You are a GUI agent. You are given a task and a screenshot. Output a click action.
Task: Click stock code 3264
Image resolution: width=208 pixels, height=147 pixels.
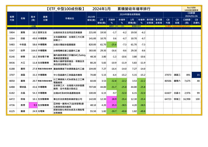(x=12, y=39)
